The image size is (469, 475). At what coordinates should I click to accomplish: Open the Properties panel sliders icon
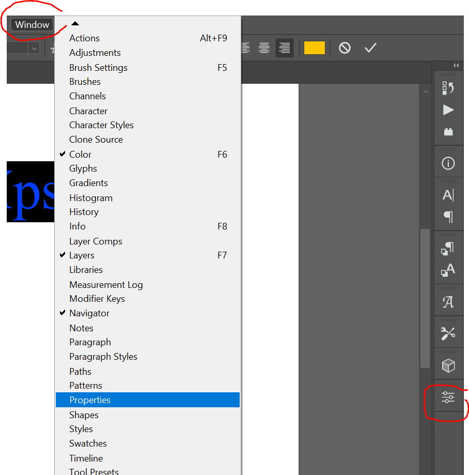point(448,397)
